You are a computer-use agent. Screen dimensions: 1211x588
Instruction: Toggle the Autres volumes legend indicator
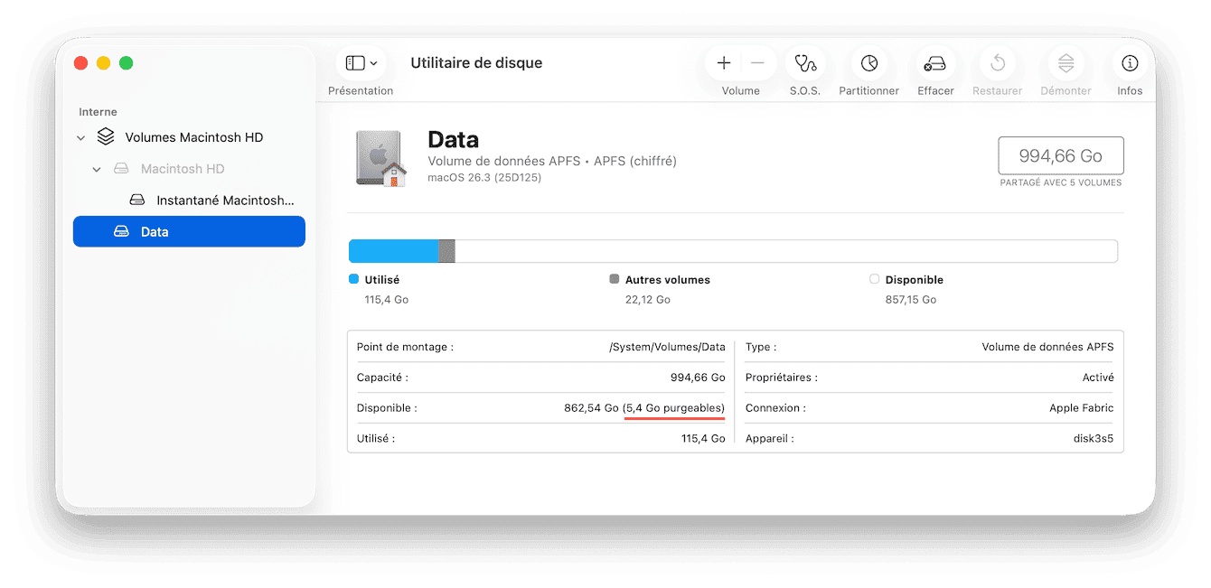(x=615, y=279)
